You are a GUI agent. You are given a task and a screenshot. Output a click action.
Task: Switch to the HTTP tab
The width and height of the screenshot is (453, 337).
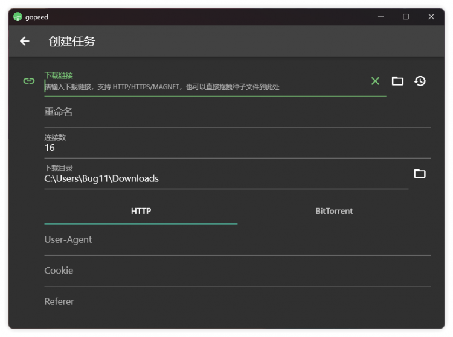click(x=141, y=211)
